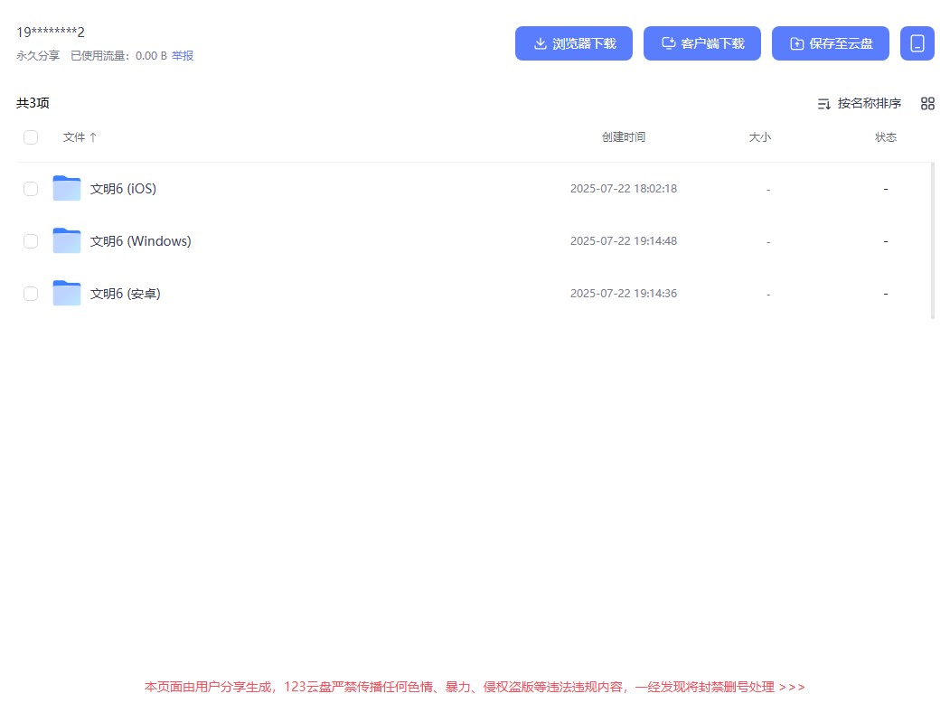This screenshot has width=950, height=722.
Task: Click the client download icon in 客户端下载 button
Action: click(668, 42)
